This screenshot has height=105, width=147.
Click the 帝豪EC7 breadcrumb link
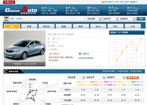(x=20, y=19)
